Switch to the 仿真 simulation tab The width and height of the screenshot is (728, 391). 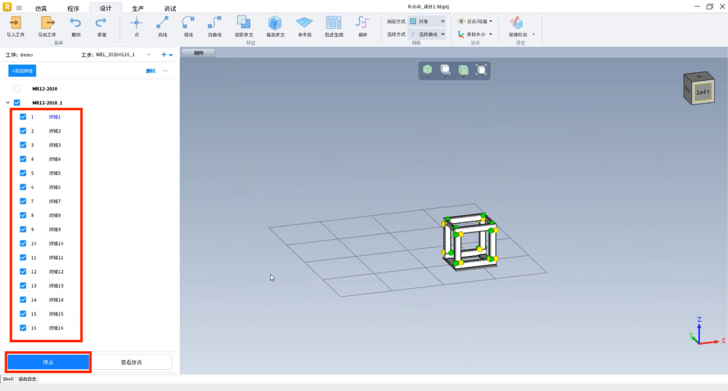pos(41,9)
